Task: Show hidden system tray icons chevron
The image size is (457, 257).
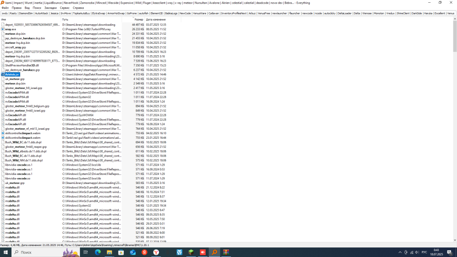Action: [400, 252]
